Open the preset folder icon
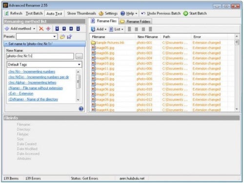 pos(62,37)
